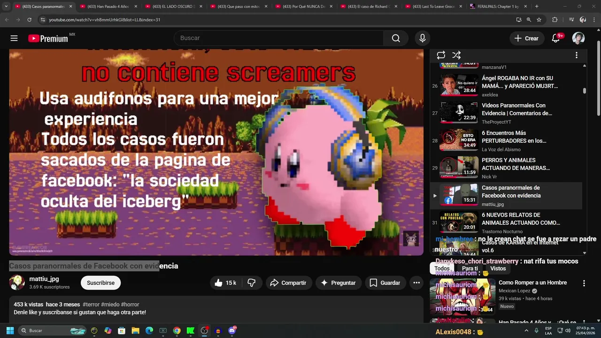Switch to Last To Leave Groce tab

click(x=433, y=7)
